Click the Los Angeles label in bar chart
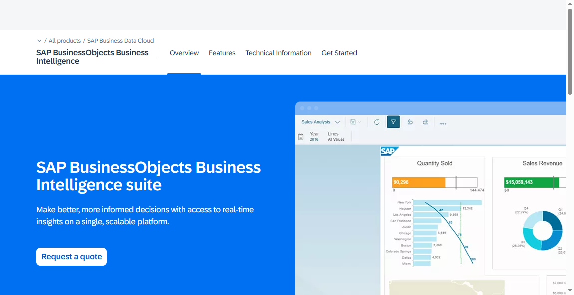The width and height of the screenshot is (574, 295). 402,215
